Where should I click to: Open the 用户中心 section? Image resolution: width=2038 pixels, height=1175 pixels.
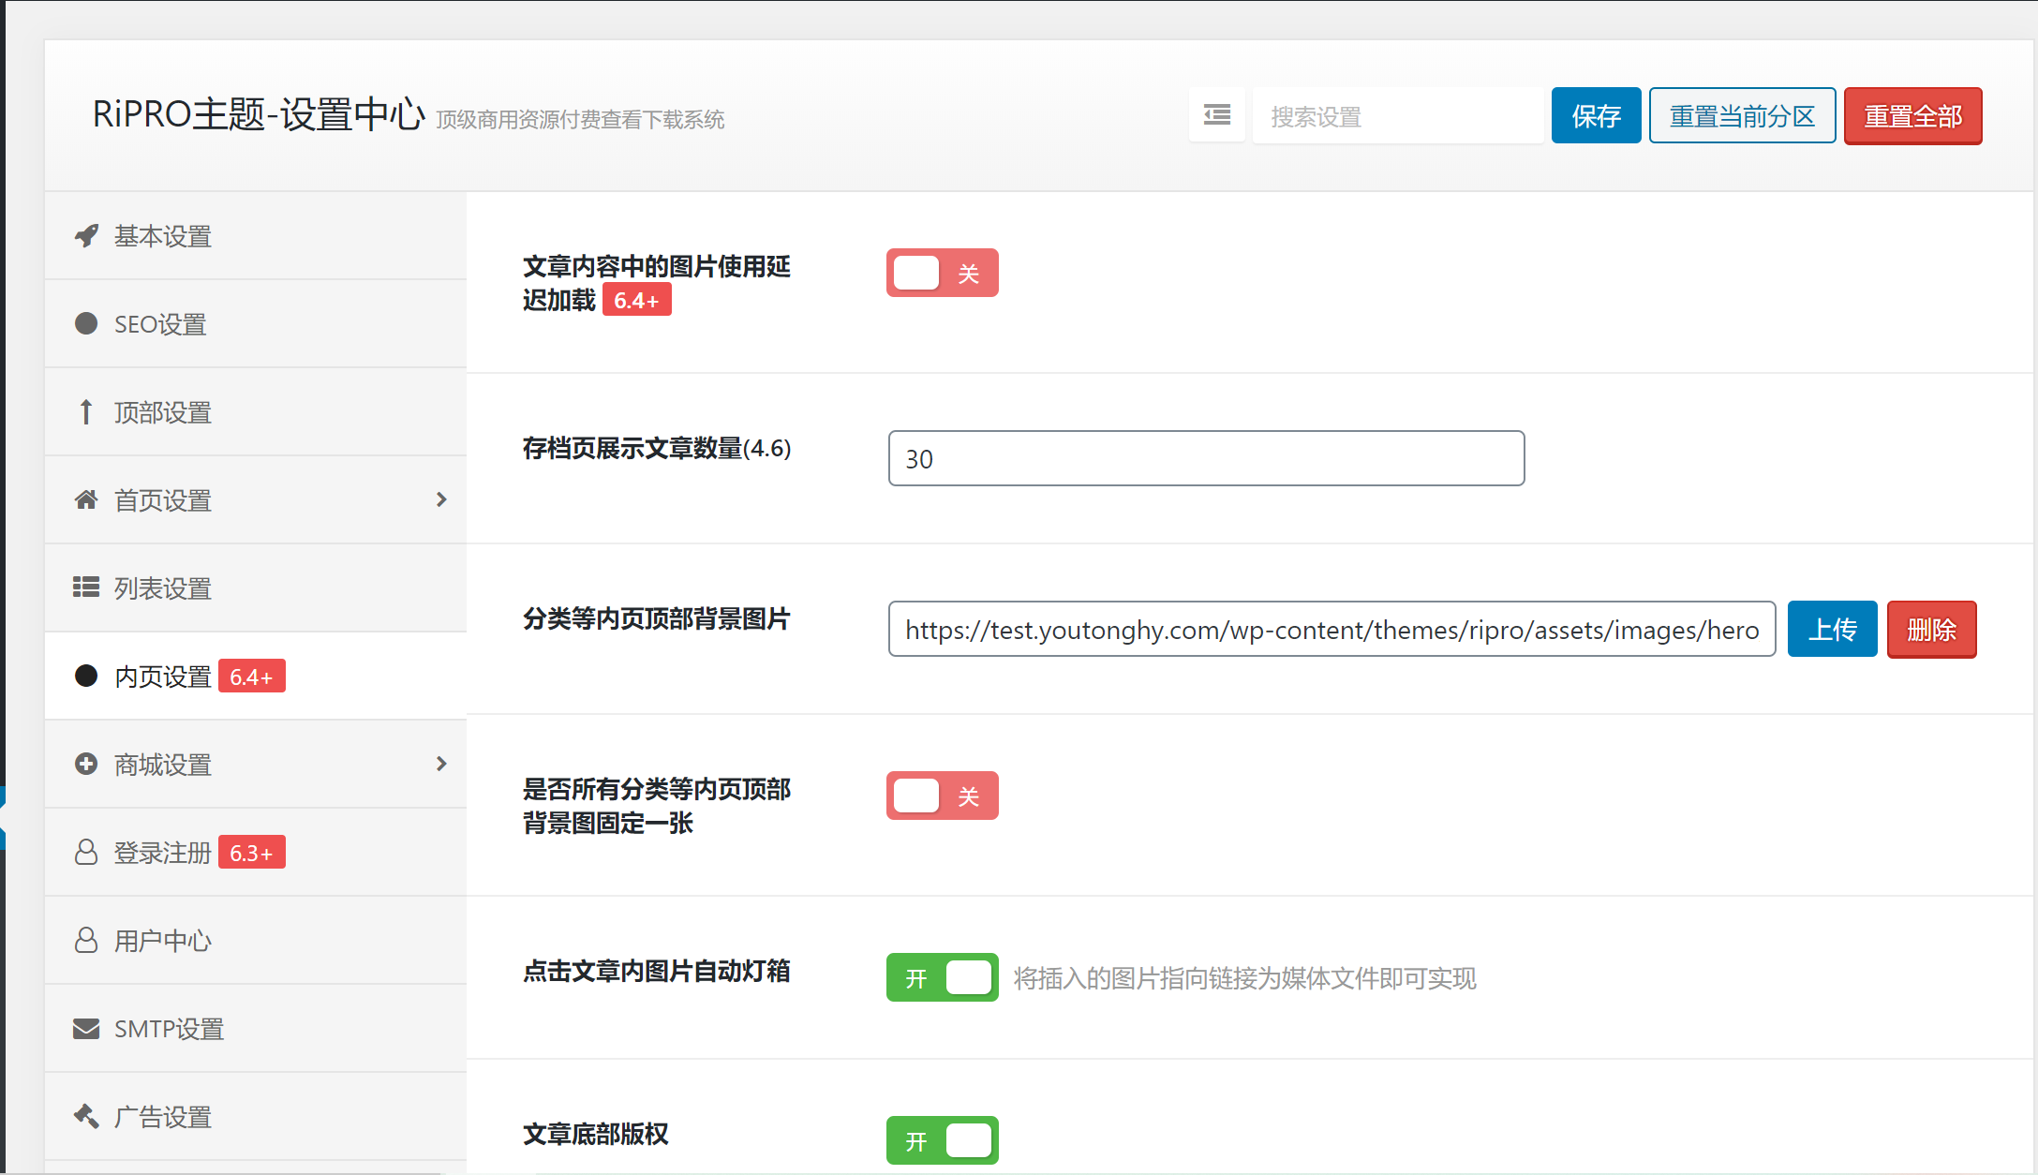pyautogui.click(x=256, y=940)
